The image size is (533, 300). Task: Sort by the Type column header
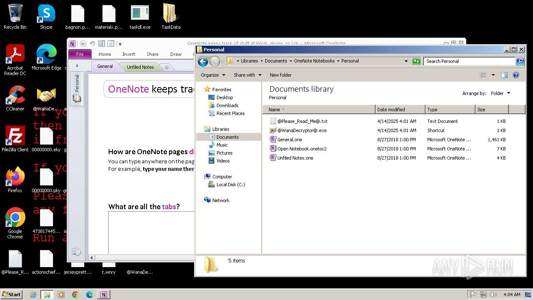point(450,110)
